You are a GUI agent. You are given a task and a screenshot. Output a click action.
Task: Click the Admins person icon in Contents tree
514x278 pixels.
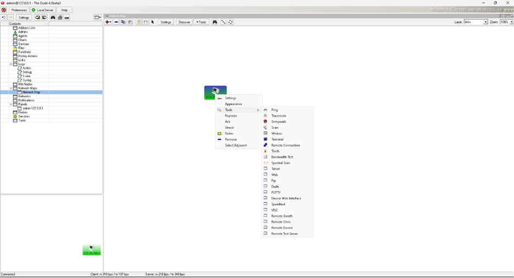pos(15,32)
